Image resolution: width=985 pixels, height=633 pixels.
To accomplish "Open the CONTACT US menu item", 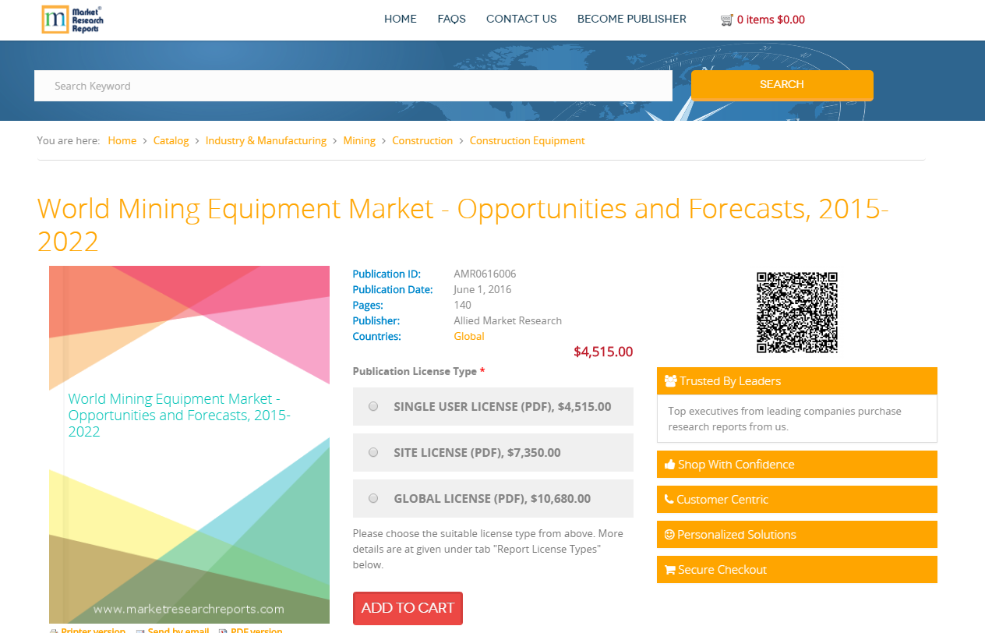I will pyautogui.click(x=521, y=19).
